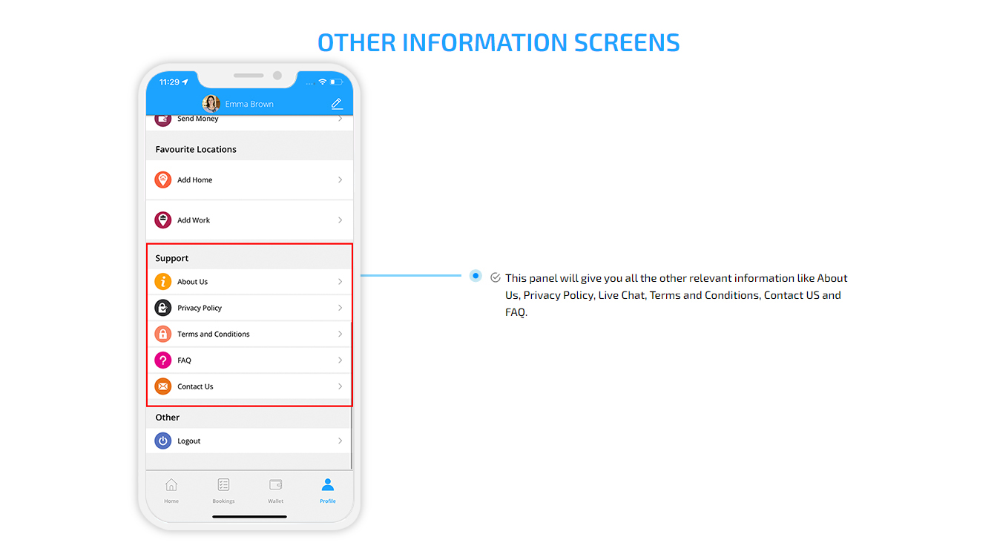997x557 pixels.
Task: Tap the Add Home label
Action: coord(194,179)
